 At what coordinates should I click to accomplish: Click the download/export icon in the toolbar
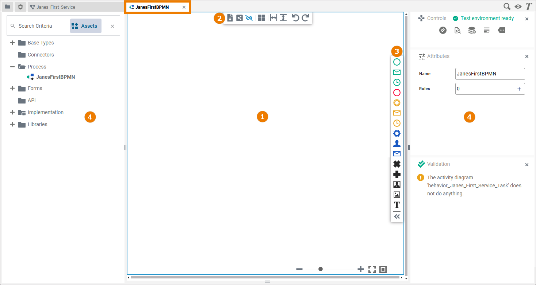230,17
